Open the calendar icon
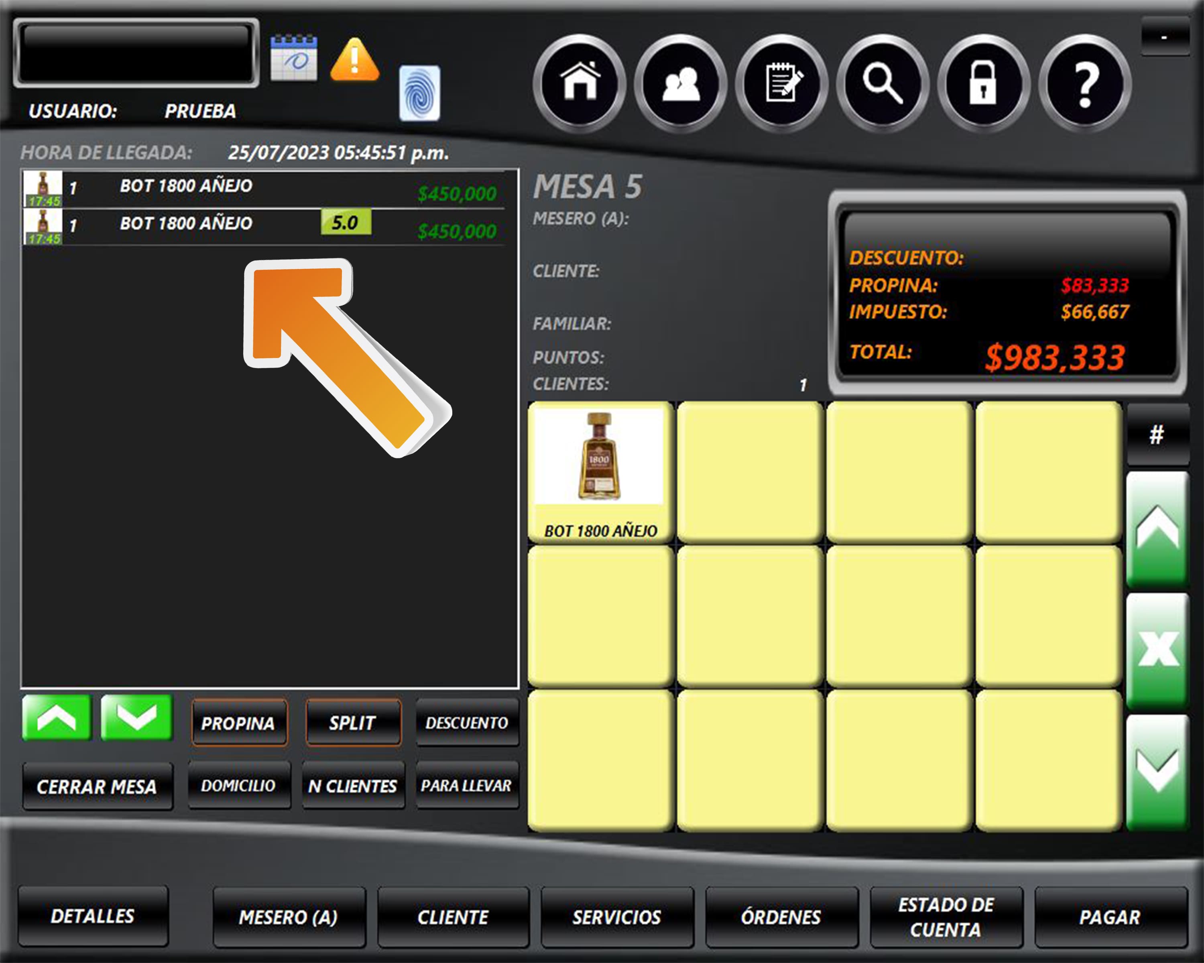 tap(294, 57)
